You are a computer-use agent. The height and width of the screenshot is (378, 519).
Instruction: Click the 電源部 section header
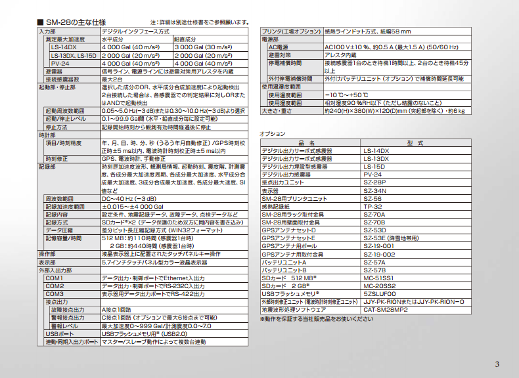(271, 39)
